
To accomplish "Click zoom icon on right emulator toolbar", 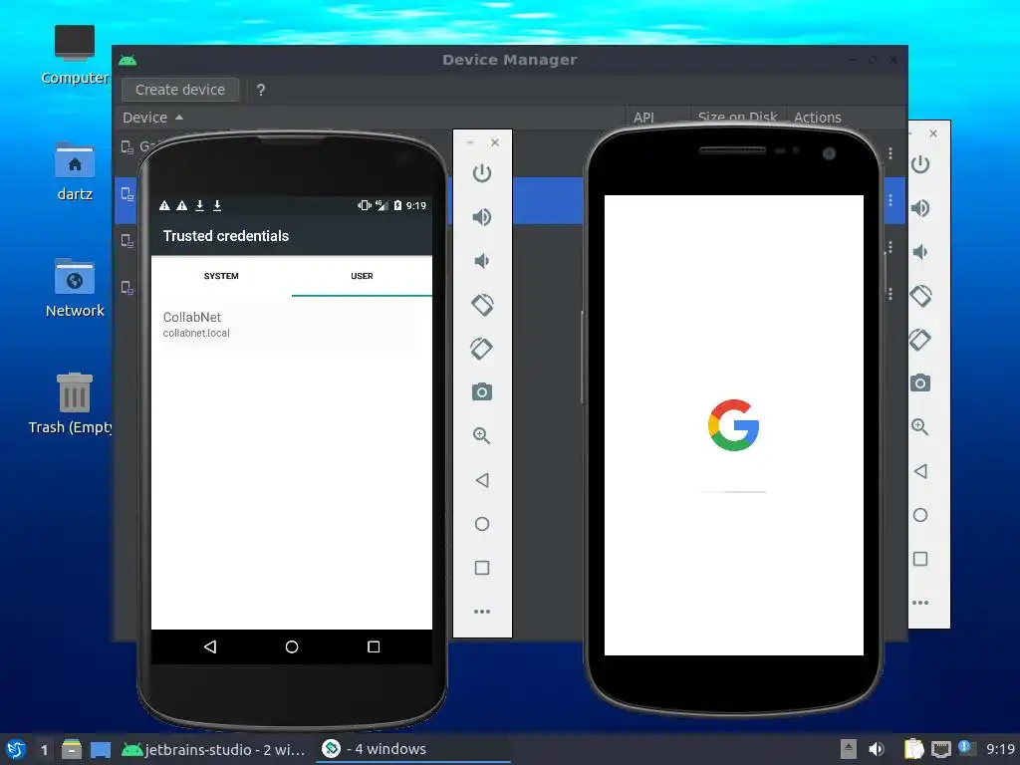I will [x=919, y=426].
